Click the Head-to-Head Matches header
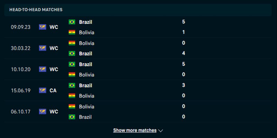Image resolution: width=277 pixels, height=138 pixels. [36, 10]
